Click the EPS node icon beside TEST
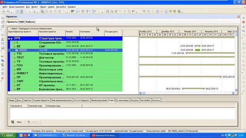The height and width of the screenshot is (138, 246). (14, 58)
